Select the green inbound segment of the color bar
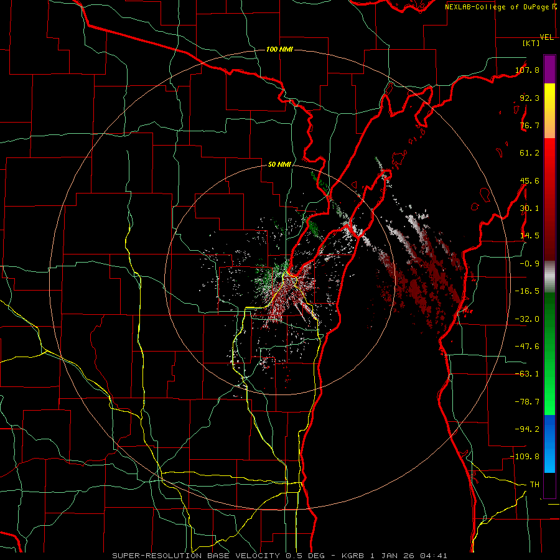560x560 pixels. 549,353
